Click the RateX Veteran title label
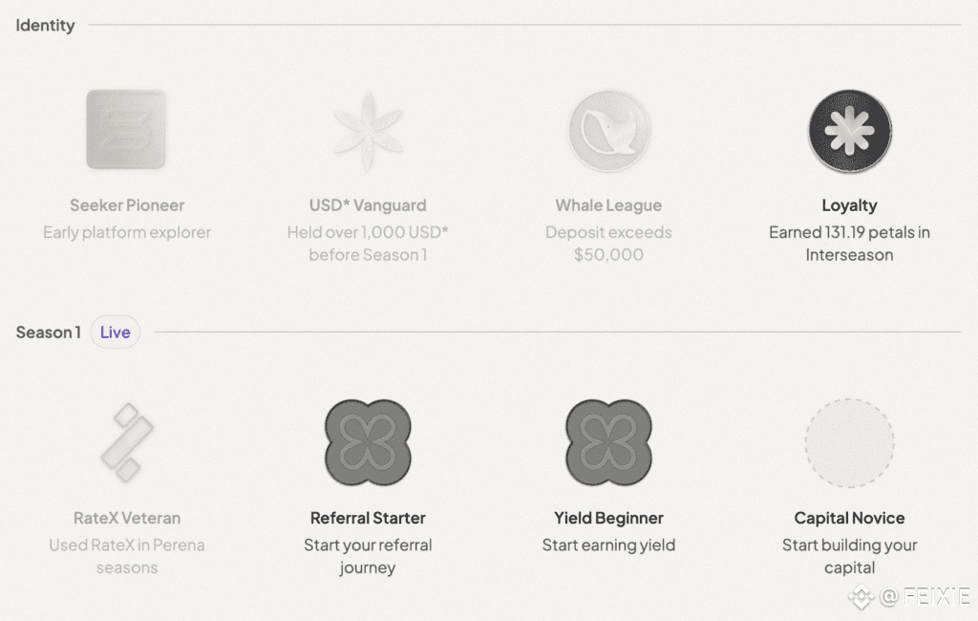 [127, 518]
